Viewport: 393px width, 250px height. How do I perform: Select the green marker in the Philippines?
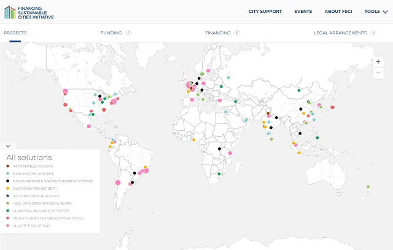coord(317,138)
